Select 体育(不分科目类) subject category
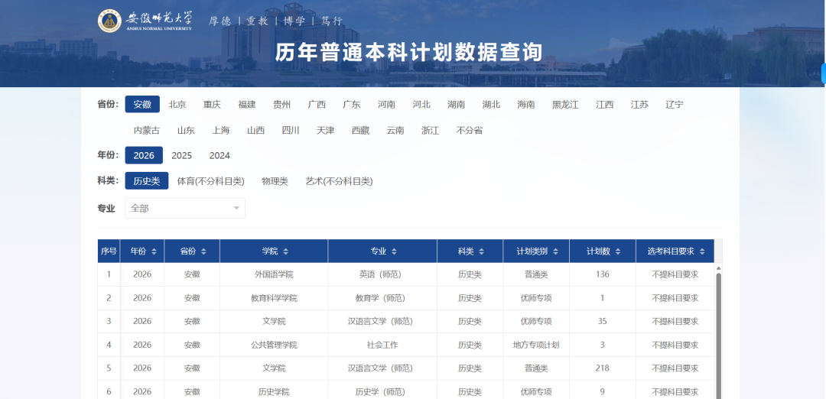 point(211,181)
